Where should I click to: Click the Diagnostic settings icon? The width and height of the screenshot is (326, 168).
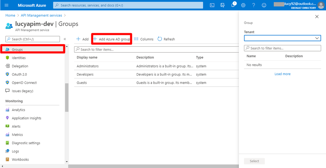click(x=8, y=143)
